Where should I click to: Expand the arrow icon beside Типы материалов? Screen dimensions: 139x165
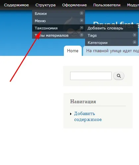[x=81, y=35]
